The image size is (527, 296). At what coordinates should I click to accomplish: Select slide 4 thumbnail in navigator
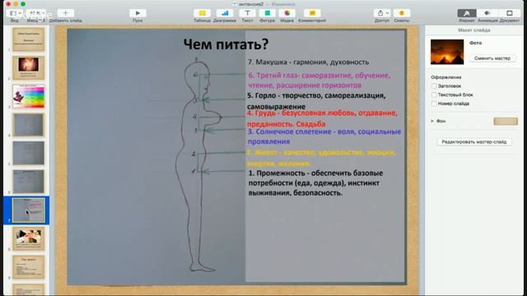point(29,124)
